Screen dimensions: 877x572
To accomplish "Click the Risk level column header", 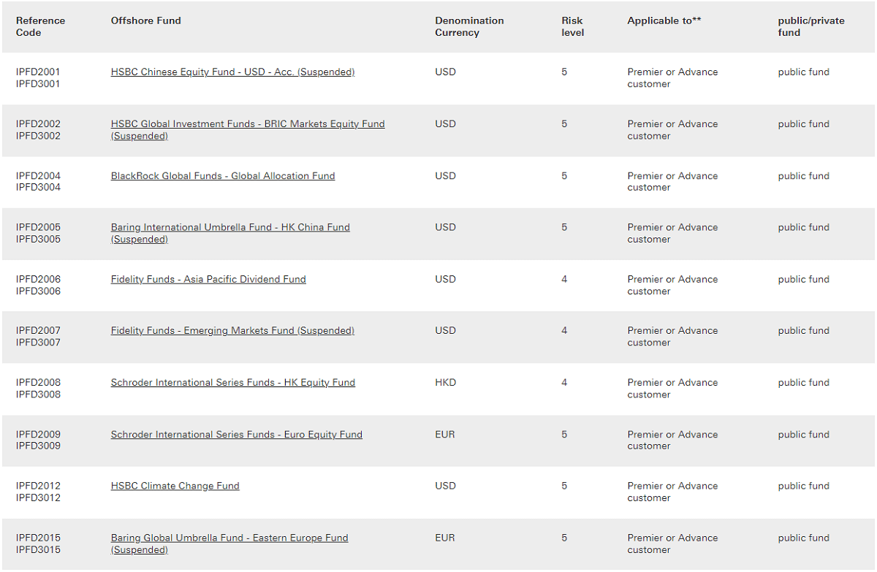I will tap(572, 26).
